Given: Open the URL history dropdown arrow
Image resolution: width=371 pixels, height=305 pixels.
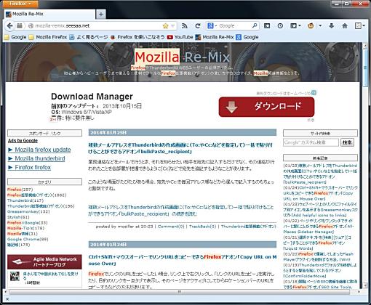Looking at the screenshot, I should tap(172, 26).
